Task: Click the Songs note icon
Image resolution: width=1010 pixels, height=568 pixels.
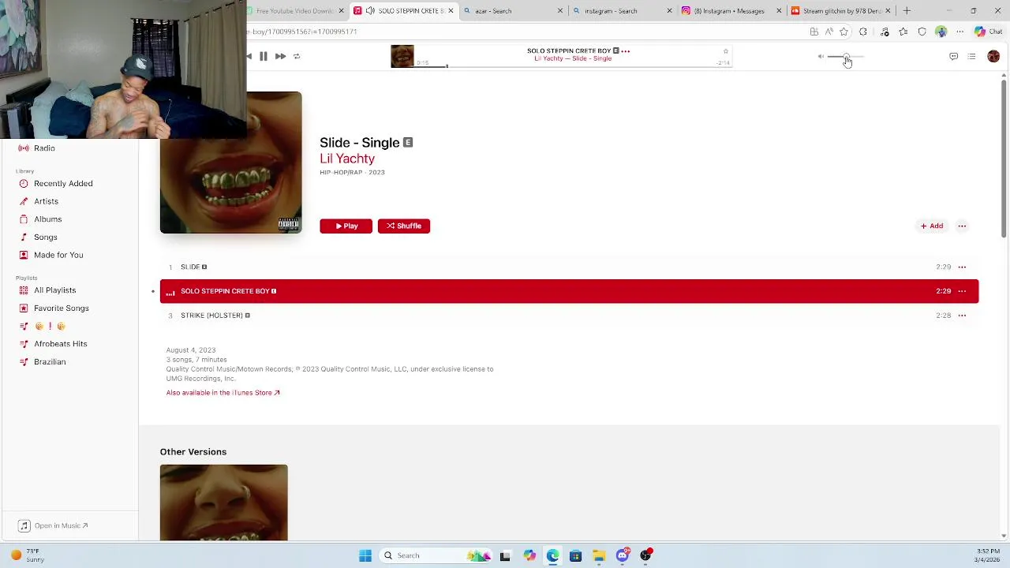Action: (x=24, y=237)
